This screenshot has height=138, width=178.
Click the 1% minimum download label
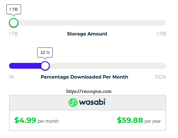12,77
